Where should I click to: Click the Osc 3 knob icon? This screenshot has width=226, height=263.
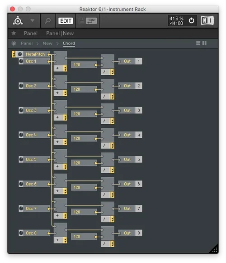tap(21, 110)
